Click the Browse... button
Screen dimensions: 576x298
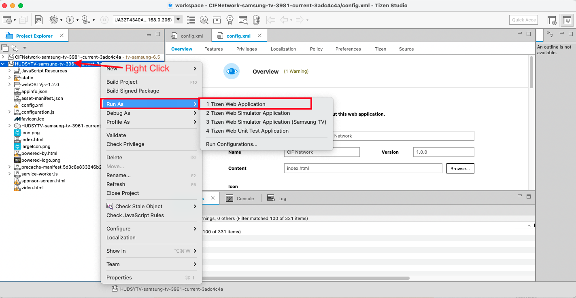[460, 169]
